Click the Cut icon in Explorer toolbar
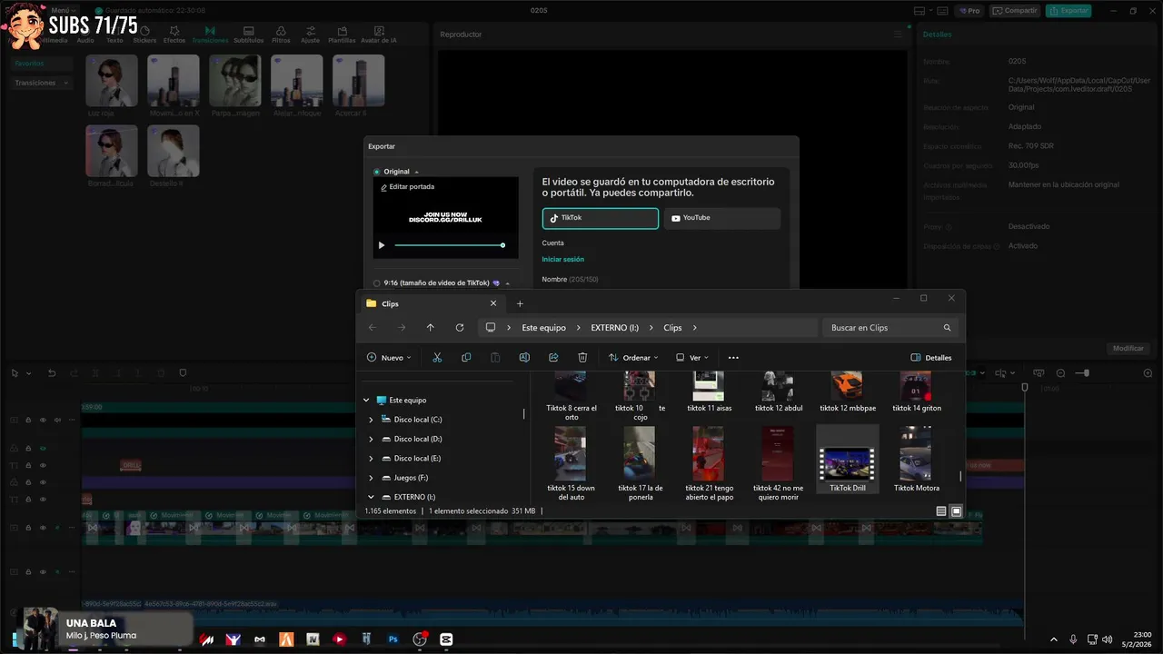This screenshot has width=1163, height=654. pyautogui.click(x=437, y=358)
